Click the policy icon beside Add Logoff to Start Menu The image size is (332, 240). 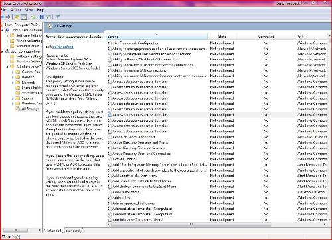pyautogui.click(x=110, y=176)
